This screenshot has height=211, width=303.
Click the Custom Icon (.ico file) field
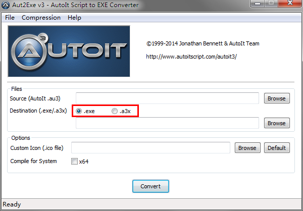[x=150, y=148]
